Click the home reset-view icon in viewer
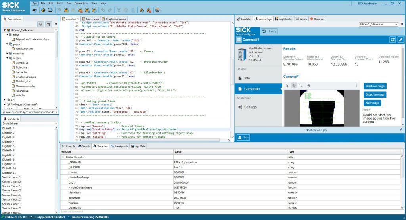Image resolution: width=406 pixels, height=220 pixels. pos(309,85)
